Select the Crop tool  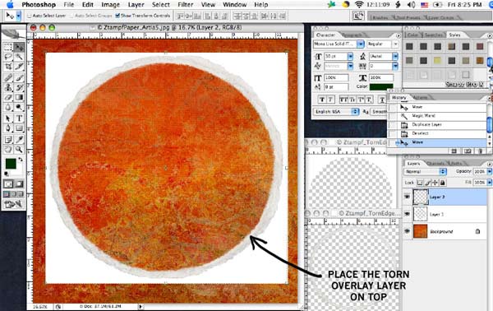(8, 67)
